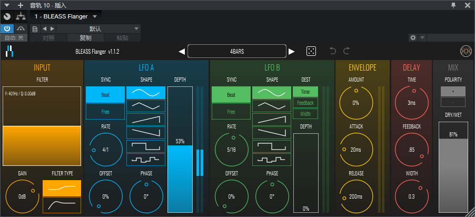Choose the high-pass filter type icon

[x=62, y=205]
